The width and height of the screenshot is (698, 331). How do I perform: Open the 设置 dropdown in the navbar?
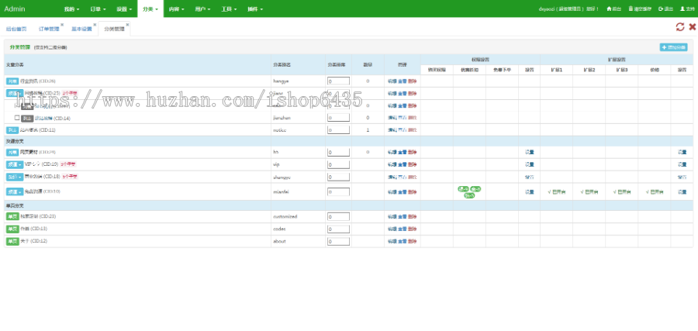pos(124,9)
